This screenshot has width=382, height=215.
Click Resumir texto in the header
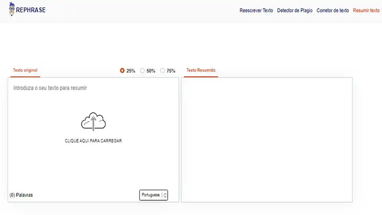[x=366, y=11]
